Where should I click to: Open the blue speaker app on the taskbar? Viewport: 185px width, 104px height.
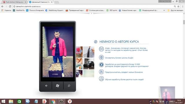[x=28, y=101]
